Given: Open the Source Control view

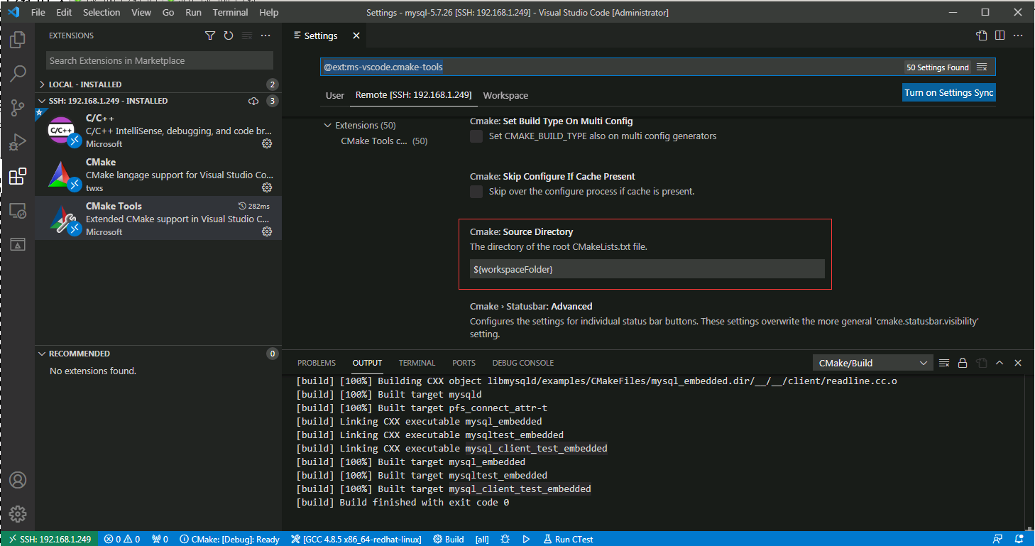Looking at the screenshot, I should click(x=18, y=108).
